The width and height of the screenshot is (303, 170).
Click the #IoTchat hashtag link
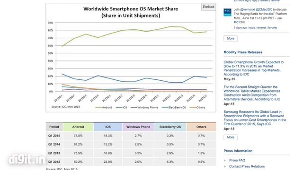coord(240,22)
